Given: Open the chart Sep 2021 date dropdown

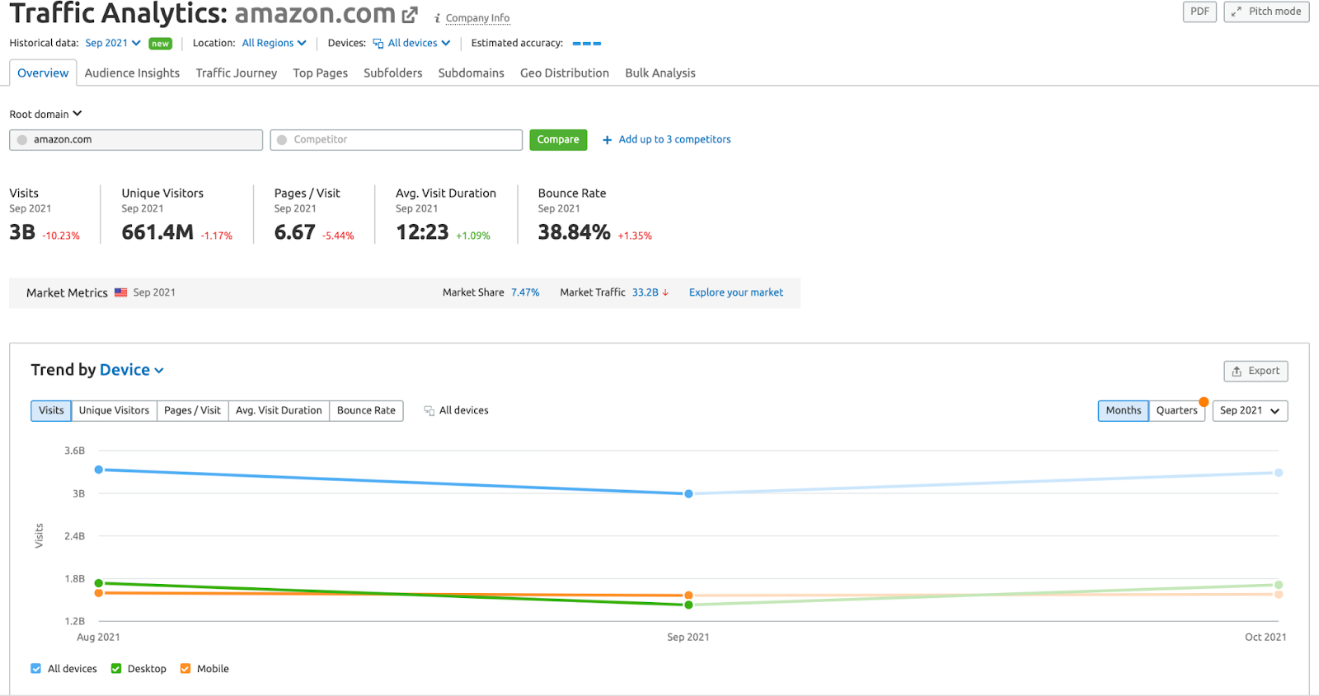Looking at the screenshot, I should [1250, 410].
